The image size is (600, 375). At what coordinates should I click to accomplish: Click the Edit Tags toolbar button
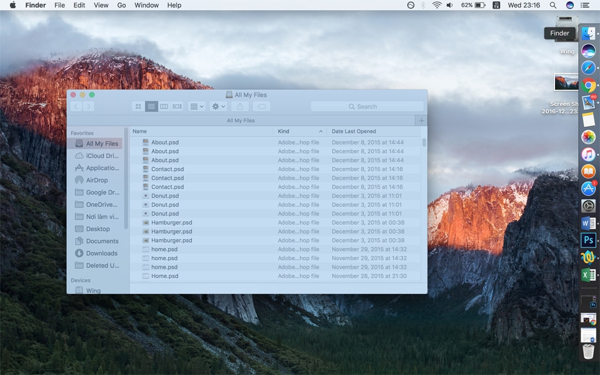click(261, 107)
